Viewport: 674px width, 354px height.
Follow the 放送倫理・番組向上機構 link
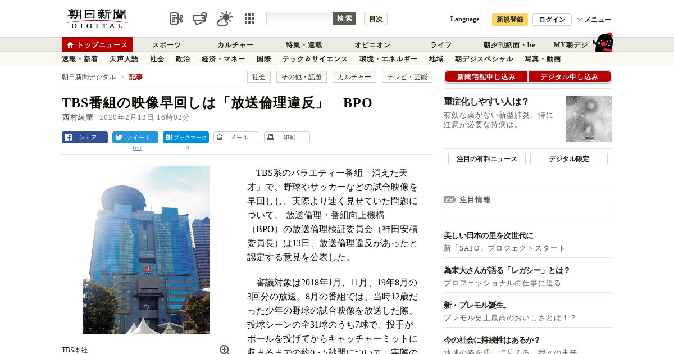coord(335,215)
